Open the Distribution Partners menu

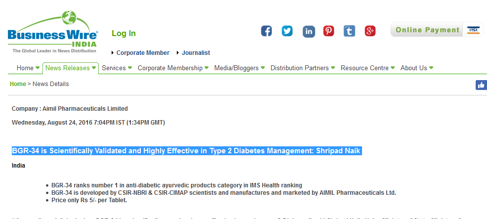coord(303,68)
